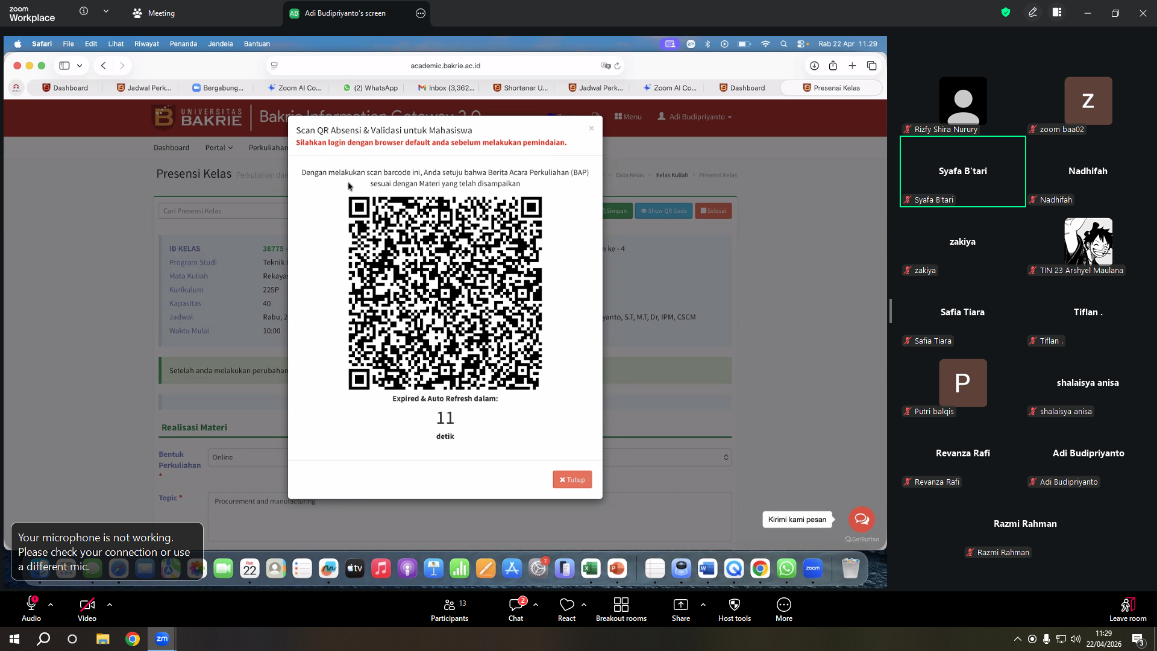Click the WhatsApp icon in the Mac dock

[x=786, y=568]
